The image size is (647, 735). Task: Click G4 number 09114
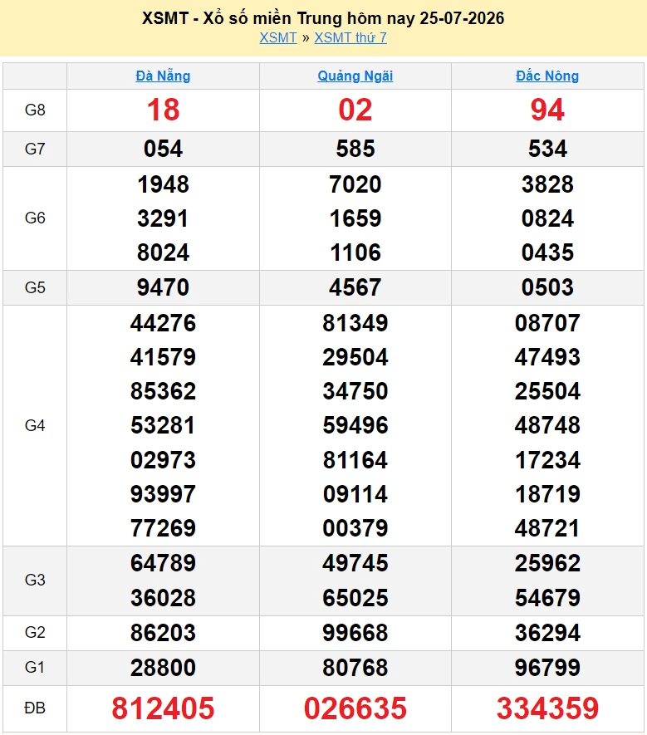[355, 494]
